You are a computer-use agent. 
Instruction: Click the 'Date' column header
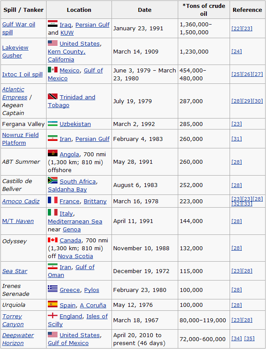click(x=145, y=10)
